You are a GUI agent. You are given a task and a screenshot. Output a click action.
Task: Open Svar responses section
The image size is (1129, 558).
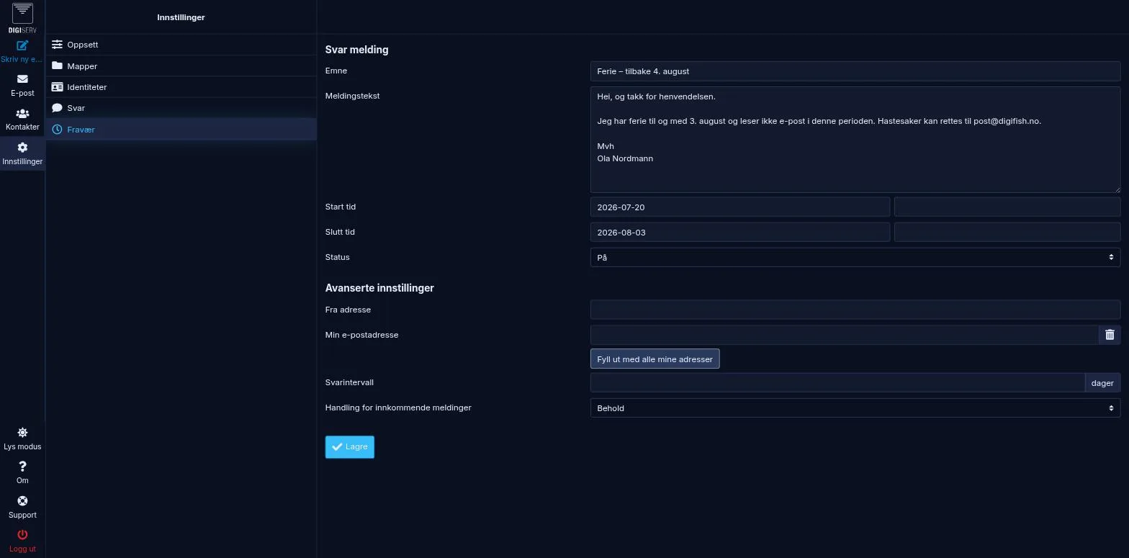coord(181,108)
